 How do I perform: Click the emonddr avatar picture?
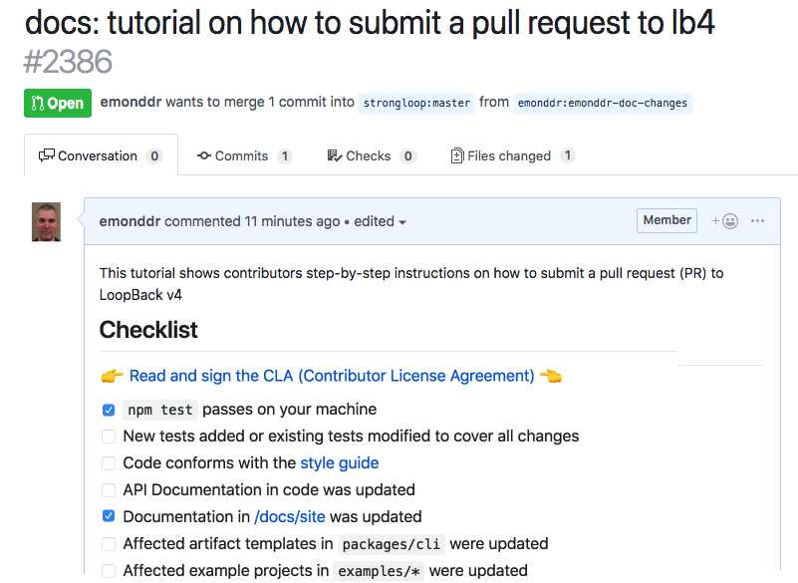[x=46, y=222]
